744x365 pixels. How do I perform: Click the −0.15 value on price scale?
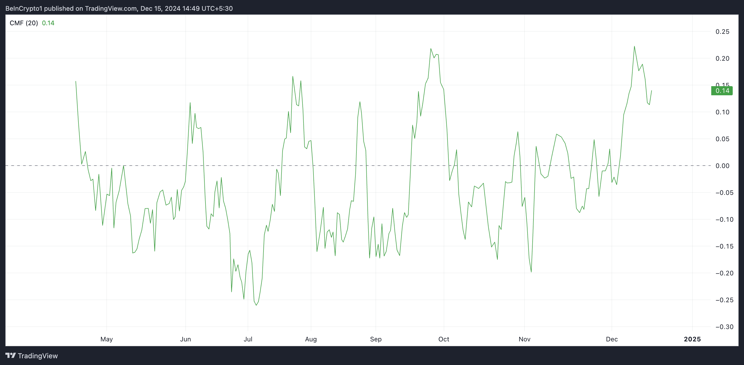(x=724, y=246)
